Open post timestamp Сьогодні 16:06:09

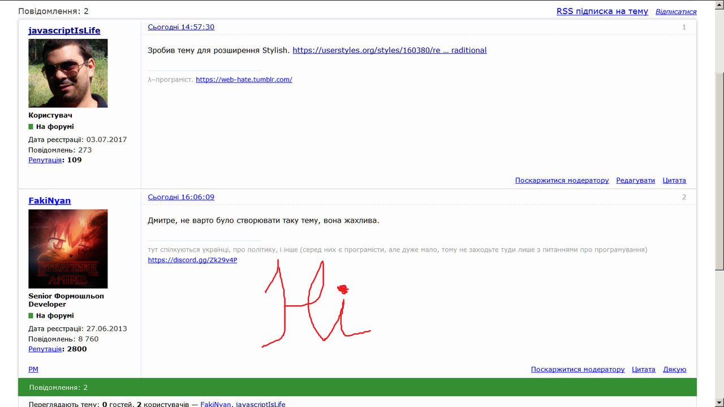click(181, 197)
